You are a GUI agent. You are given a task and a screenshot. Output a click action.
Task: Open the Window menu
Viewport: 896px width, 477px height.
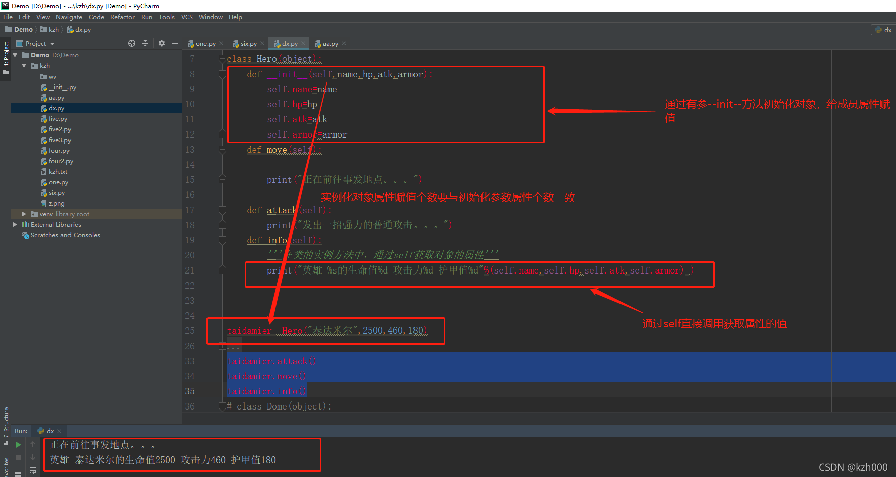[x=211, y=17]
